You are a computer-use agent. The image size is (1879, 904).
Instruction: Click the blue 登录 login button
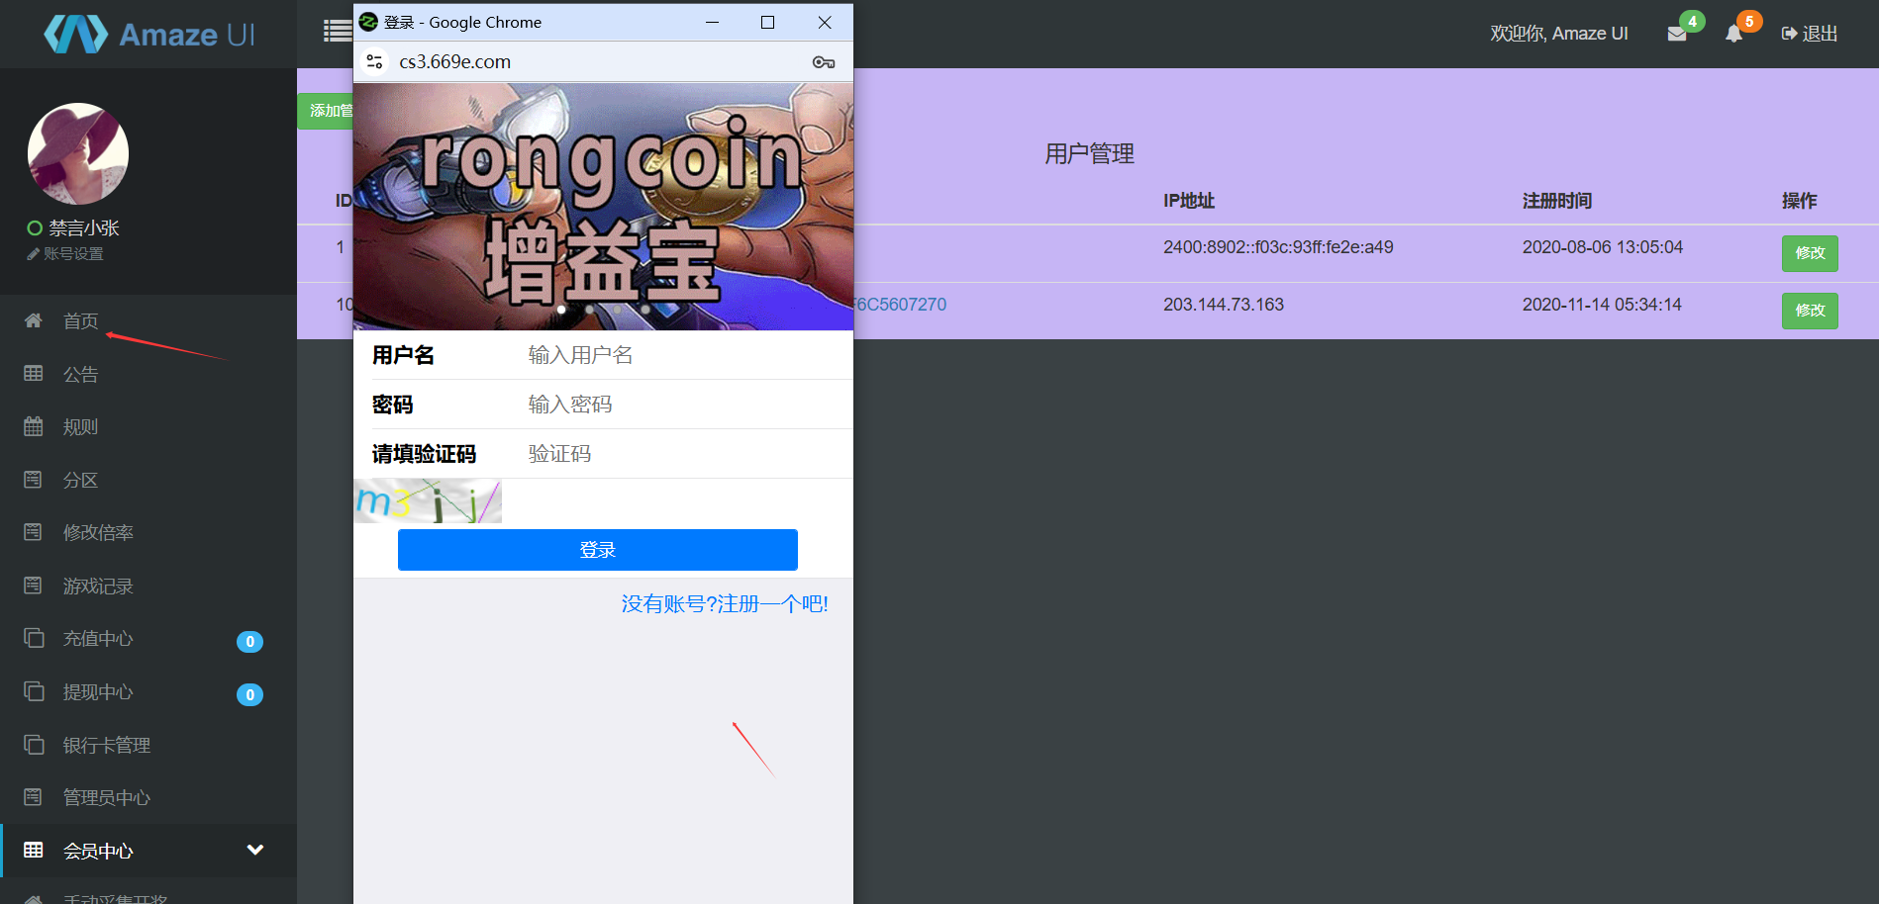point(598,550)
